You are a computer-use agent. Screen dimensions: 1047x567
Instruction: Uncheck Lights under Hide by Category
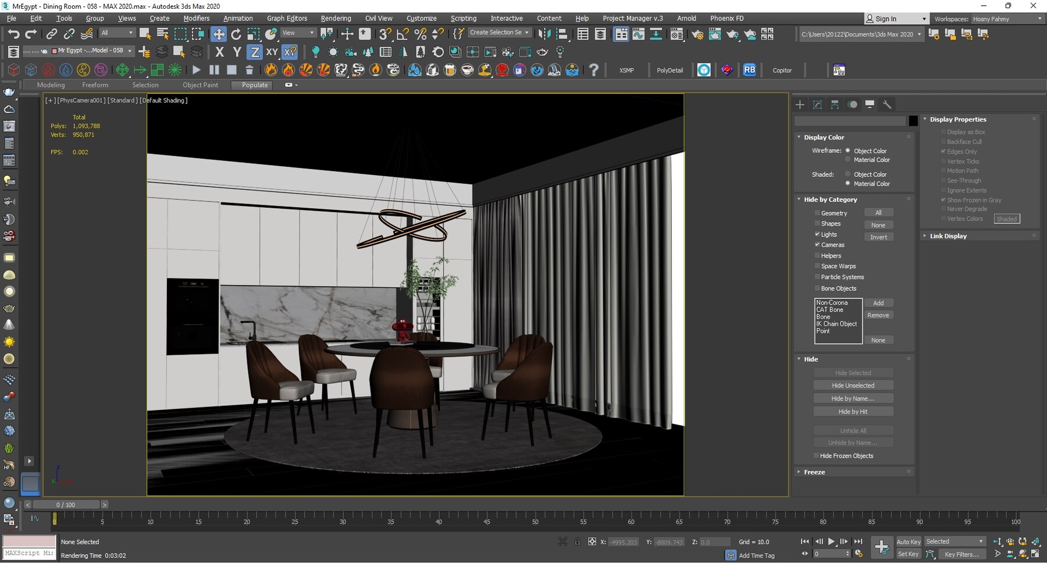point(818,234)
